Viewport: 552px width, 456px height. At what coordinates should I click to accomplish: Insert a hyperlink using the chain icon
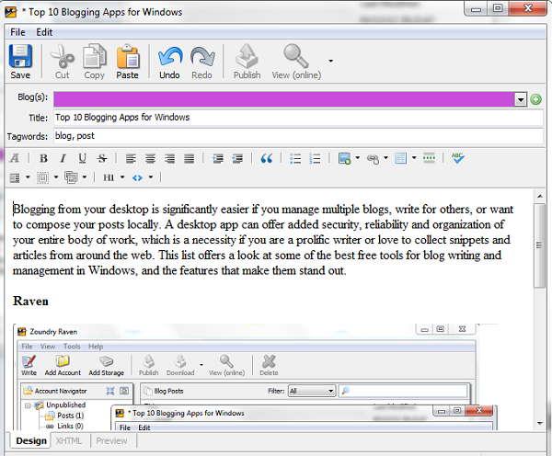pos(373,159)
